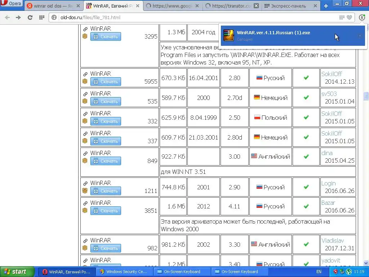
Task: Switch to Opera WinRAR taskbar item
Action: 67,272
